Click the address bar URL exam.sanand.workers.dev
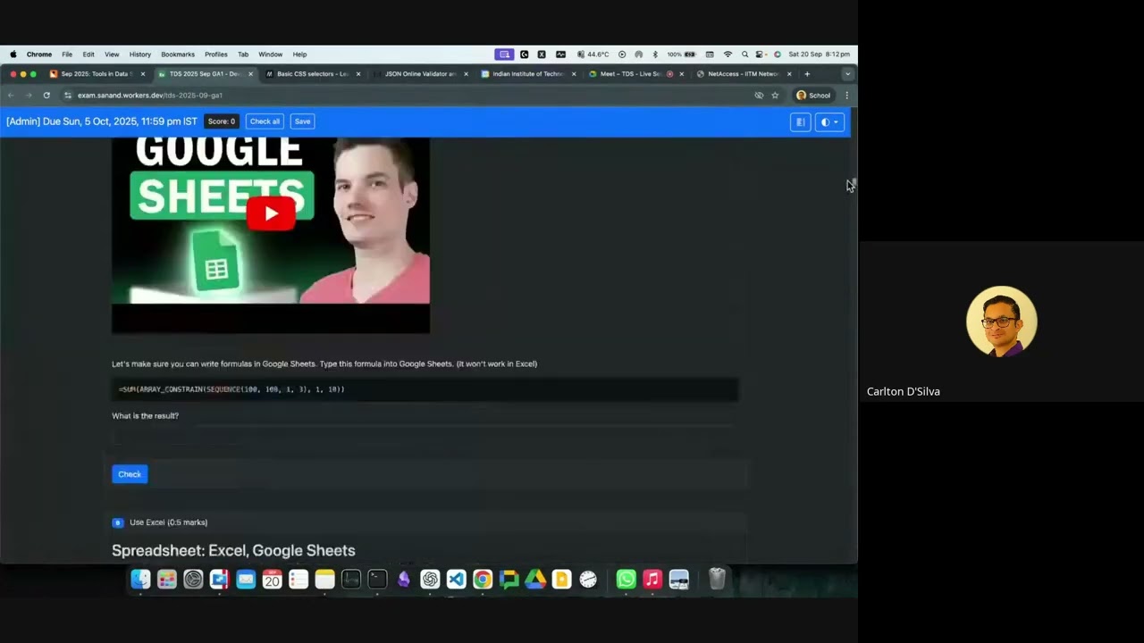1144x643 pixels. tap(150, 96)
